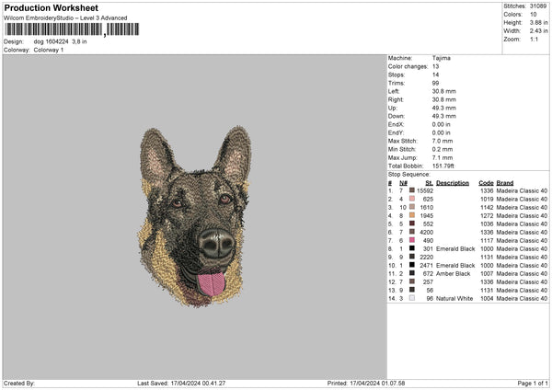Click the Total Bobbin length value
The image size is (552, 390).
[446, 166]
